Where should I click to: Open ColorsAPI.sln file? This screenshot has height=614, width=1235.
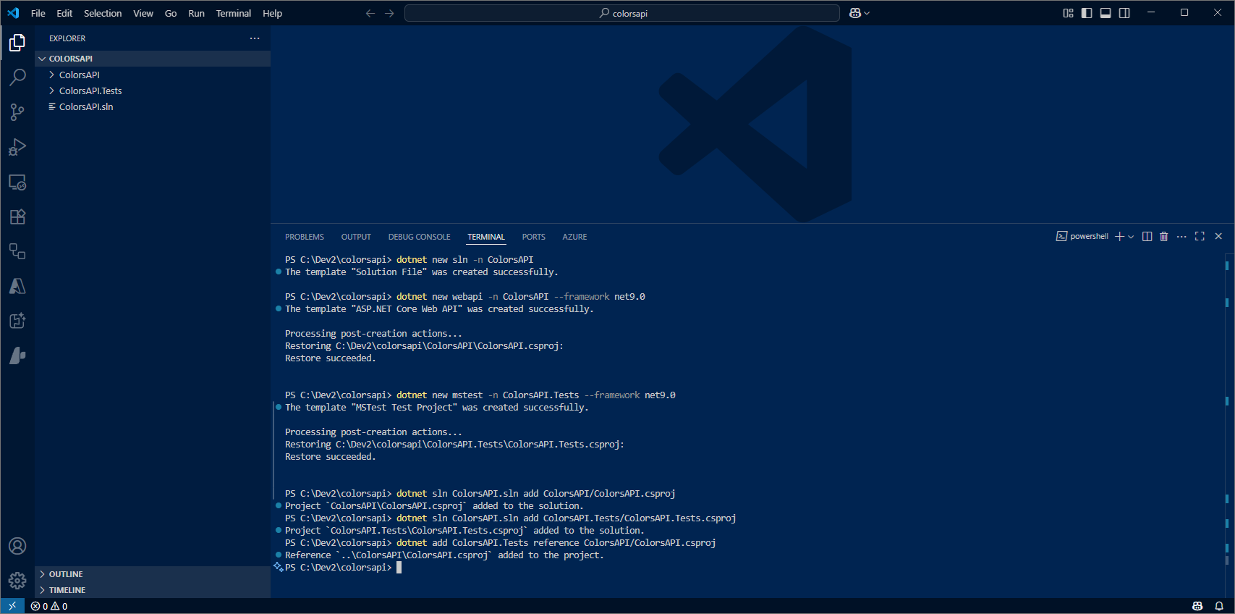click(x=85, y=106)
